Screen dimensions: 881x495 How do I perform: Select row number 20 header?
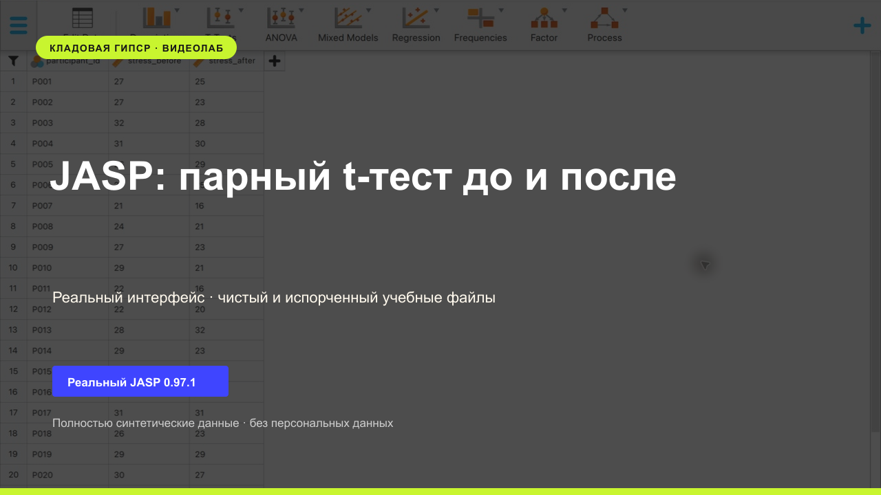click(13, 474)
